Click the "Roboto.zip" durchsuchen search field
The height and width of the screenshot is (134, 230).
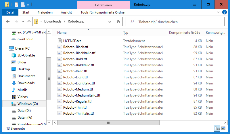pos(175,22)
